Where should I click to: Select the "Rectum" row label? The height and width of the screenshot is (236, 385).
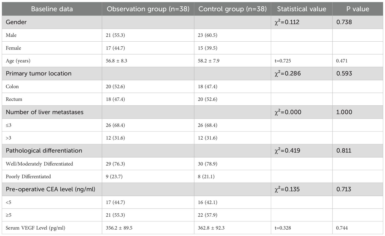tap(14, 99)
